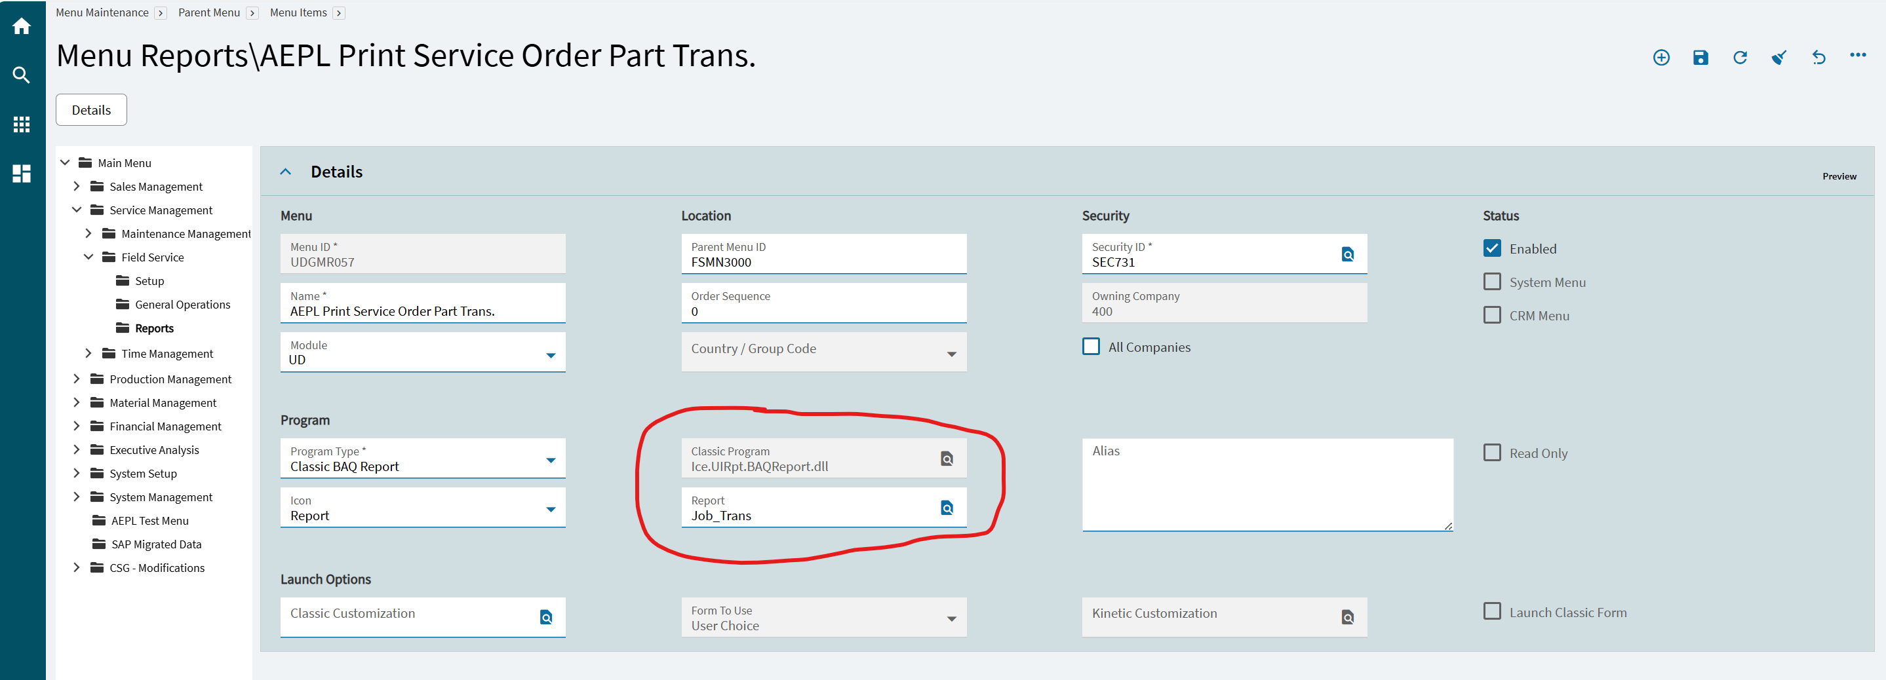Enable the Read Only checkbox
This screenshot has height=680, width=1886.
[1491, 453]
